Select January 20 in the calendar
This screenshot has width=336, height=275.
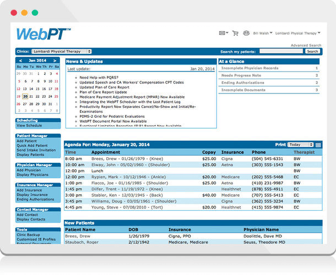[x=25, y=96]
